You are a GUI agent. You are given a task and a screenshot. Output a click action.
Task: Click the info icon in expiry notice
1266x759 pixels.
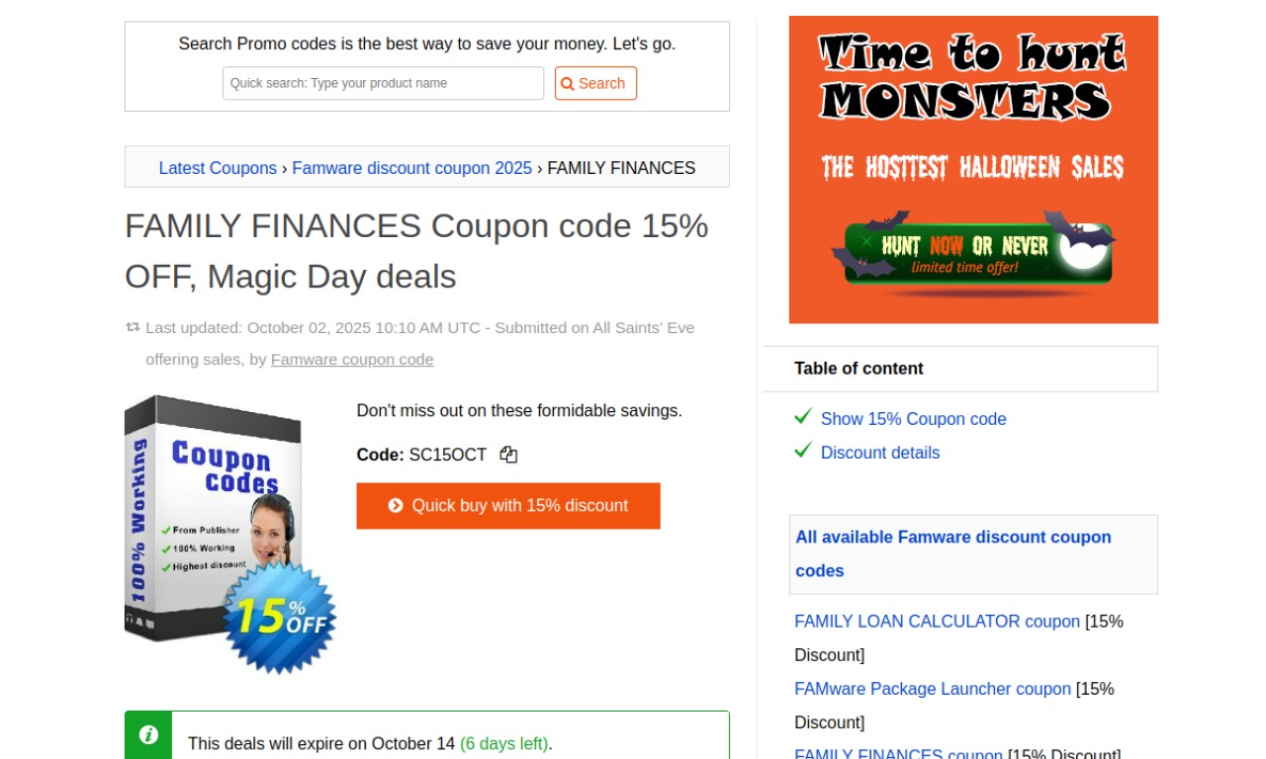click(x=148, y=734)
